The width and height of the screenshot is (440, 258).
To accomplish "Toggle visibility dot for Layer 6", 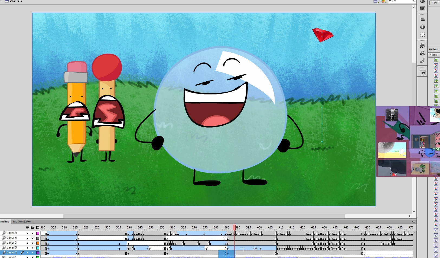I will coord(27,238).
